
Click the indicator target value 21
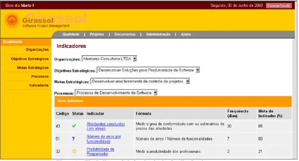click(260, 151)
